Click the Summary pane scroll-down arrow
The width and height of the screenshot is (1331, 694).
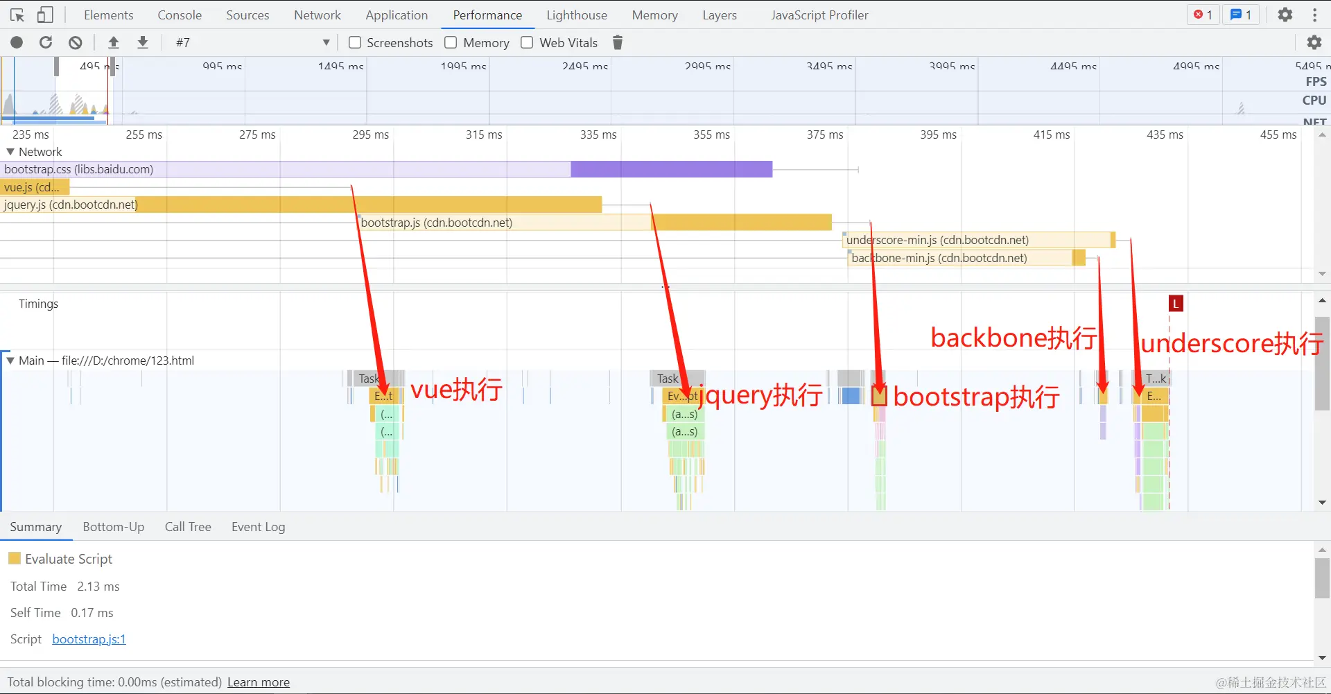(1322, 657)
